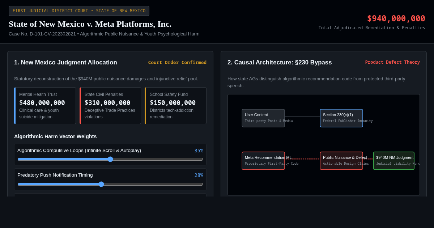Image resolution: width=434 pixels, height=228 pixels.
Task: Click the $150,000,000 amount
Action: point(173,103)
